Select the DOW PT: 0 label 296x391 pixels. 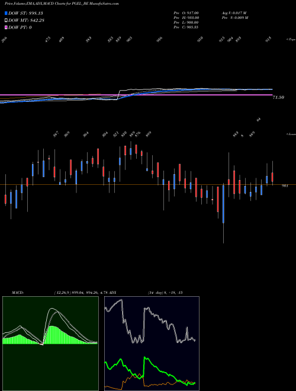pos(20,27)
